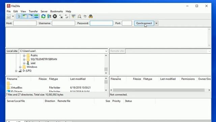Open the Edit menu
The image size is (216, 122).
point(16,11)
